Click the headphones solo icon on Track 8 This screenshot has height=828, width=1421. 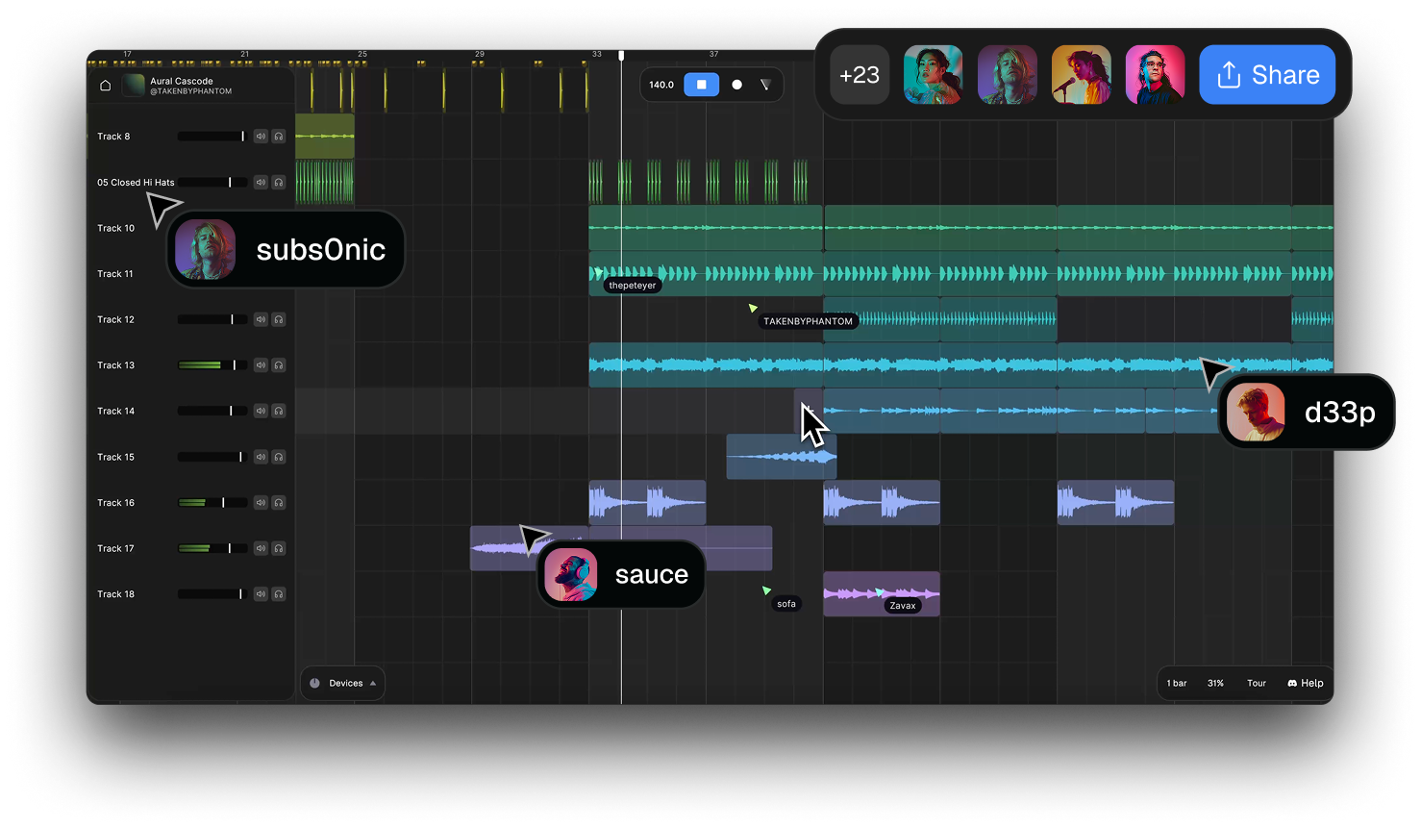(279, 137)
